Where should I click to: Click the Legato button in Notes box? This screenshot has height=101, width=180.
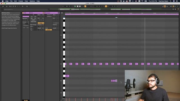33,20
